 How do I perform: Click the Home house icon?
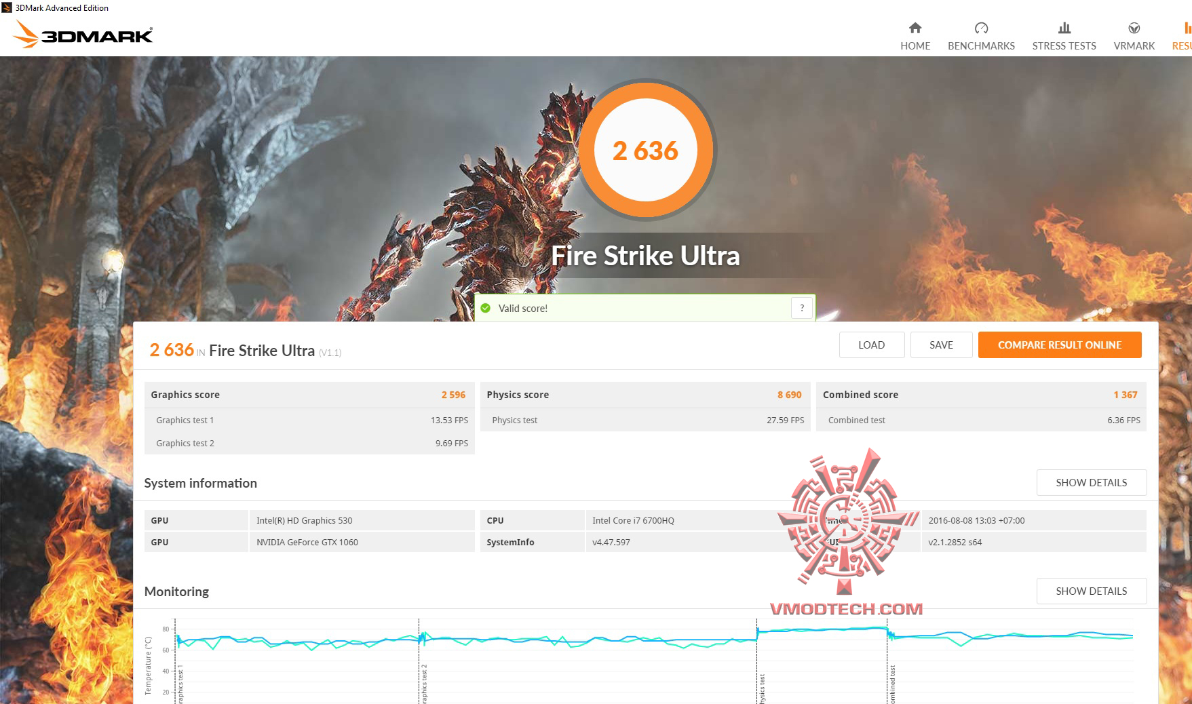coord(915,28)
